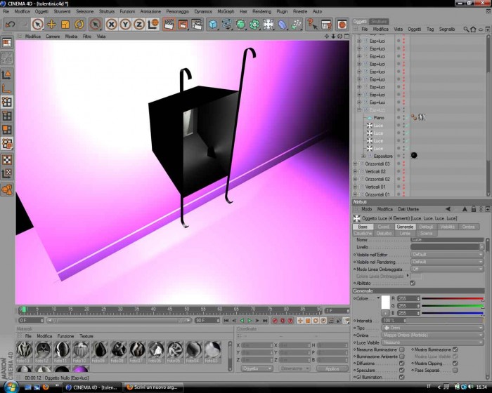
Task: Select the Scale tool icon
Action: 65,25
